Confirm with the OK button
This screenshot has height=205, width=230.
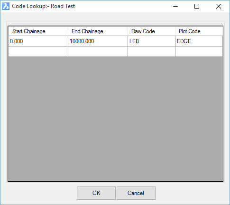pos(96,193)
